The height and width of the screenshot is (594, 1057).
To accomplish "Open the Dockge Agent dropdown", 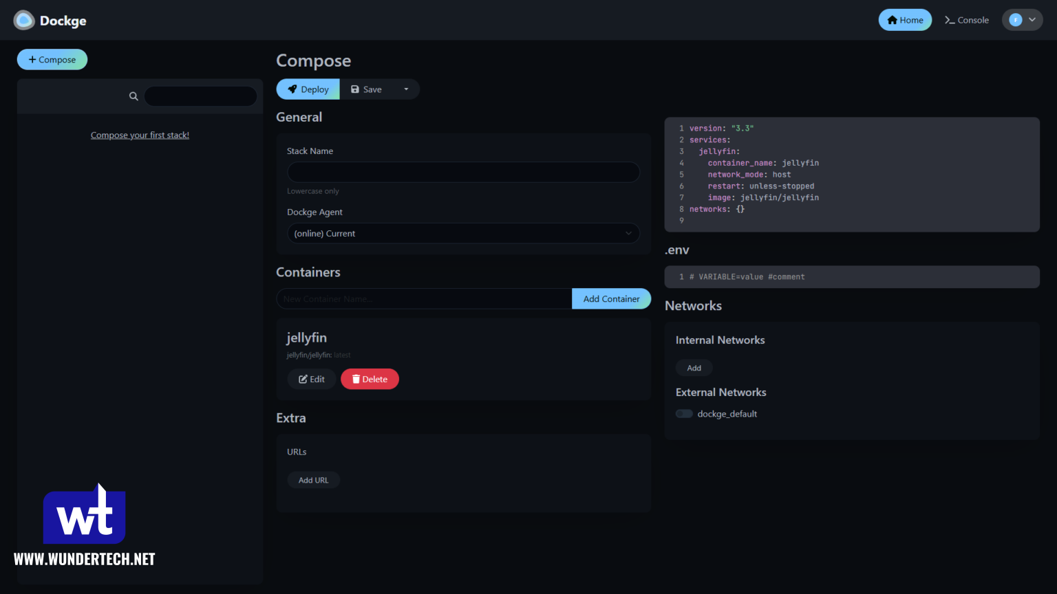I will coord(462,233).
